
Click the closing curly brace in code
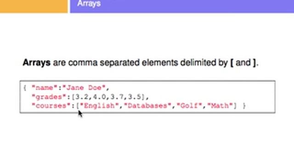244,106
